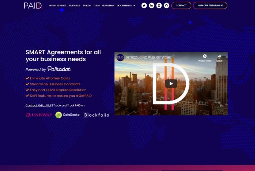This screenshot has height=171, width=255.
Task: Click the Contact button
Action: (x=181, y=6)
